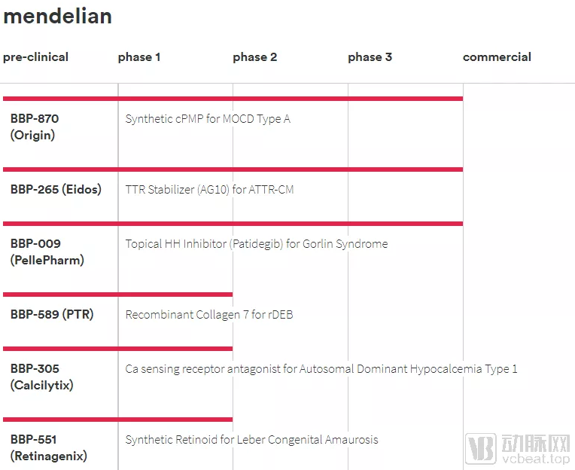Select the phase 3 column header
The image size is (575, 470).
point(370,57)
